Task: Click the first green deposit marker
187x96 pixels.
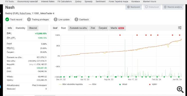Action: 61,77
